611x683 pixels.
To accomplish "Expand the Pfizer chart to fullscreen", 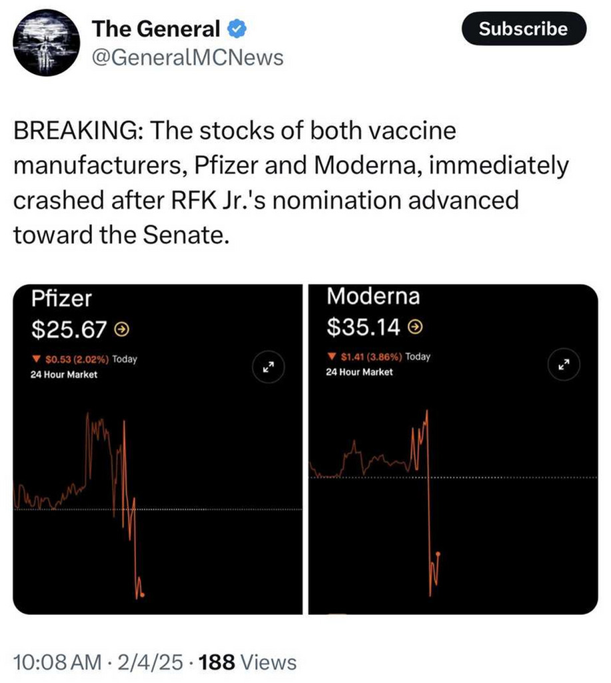I will click(x=269, y=366).
